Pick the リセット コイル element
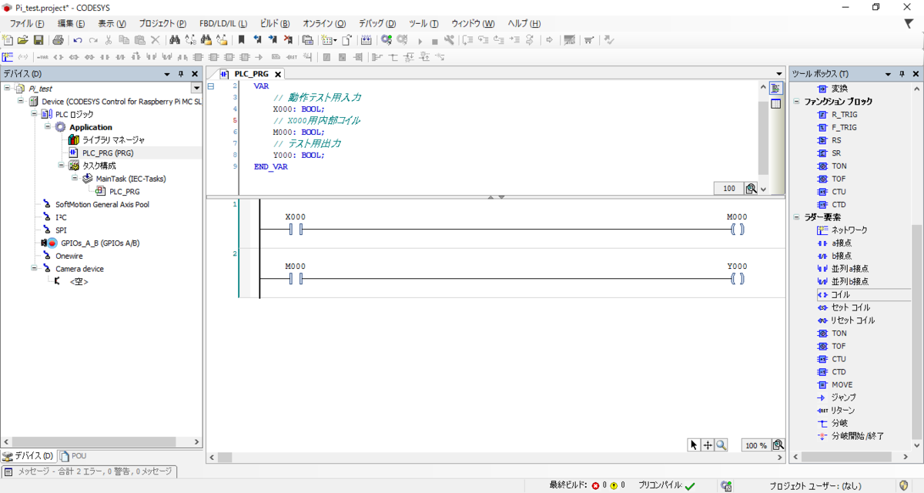The image size is (924, 493). (845, 320)
